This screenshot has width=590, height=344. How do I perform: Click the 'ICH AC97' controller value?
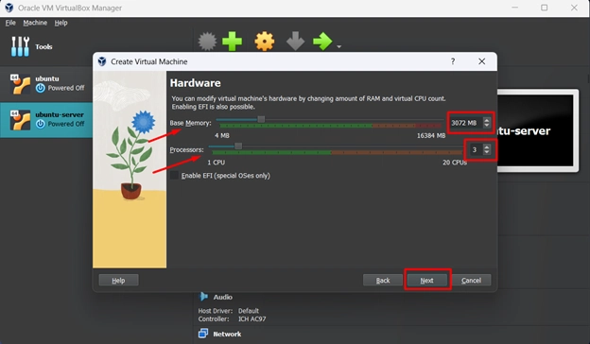click(252, 318)
